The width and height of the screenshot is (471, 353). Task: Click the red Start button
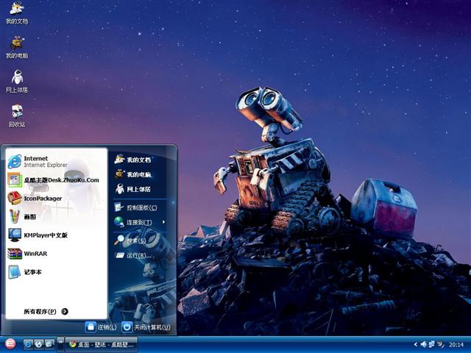pos(10,343)
